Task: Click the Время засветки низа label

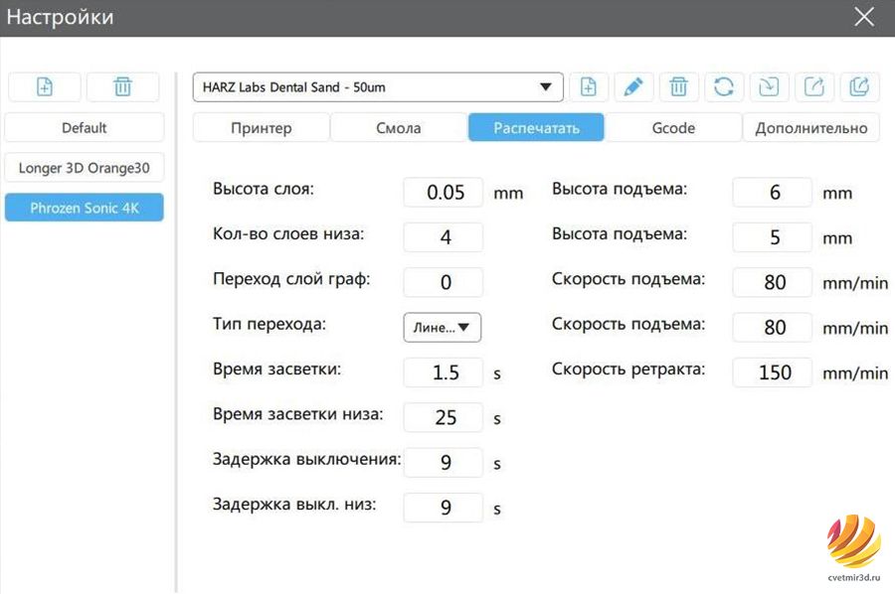Action: (x=298, y=414)
